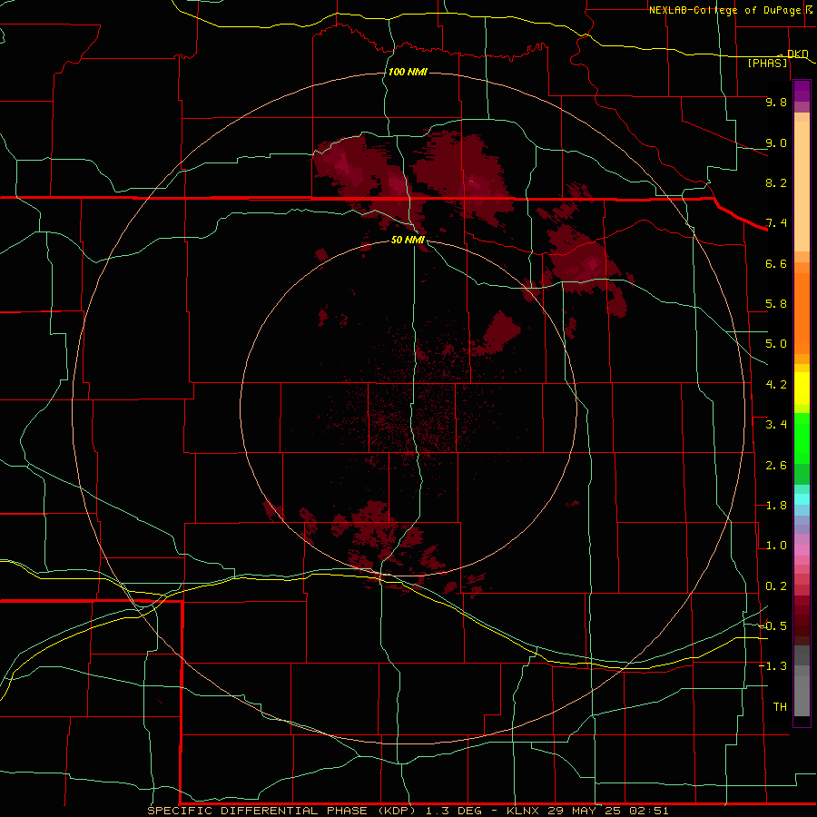Click the 5.8 value on the color scale
Image resolution: width=817 pixels, height=817 pixels.
(x=776, y=304)
